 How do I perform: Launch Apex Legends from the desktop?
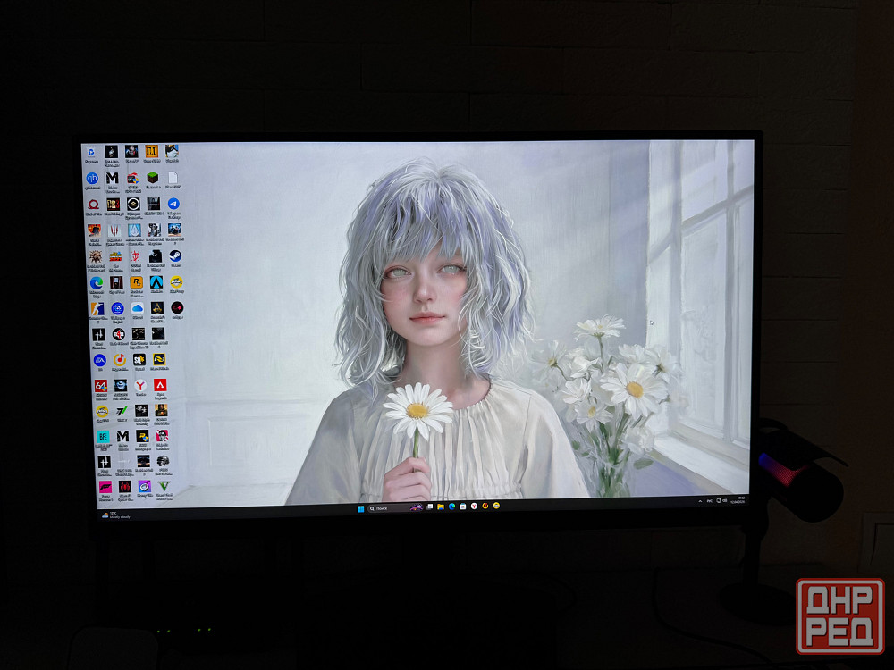[160, 386]
